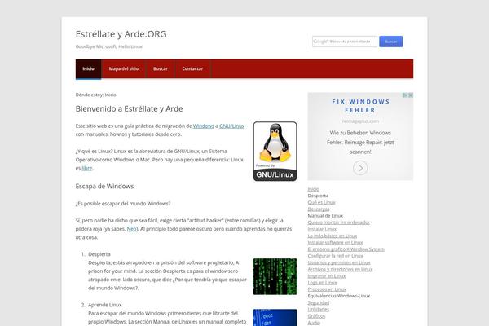The image size is (489, 326).
Task: Open 'Configurar la red en Linux' link
Action: pyautogui.click(x=335, y=256)
